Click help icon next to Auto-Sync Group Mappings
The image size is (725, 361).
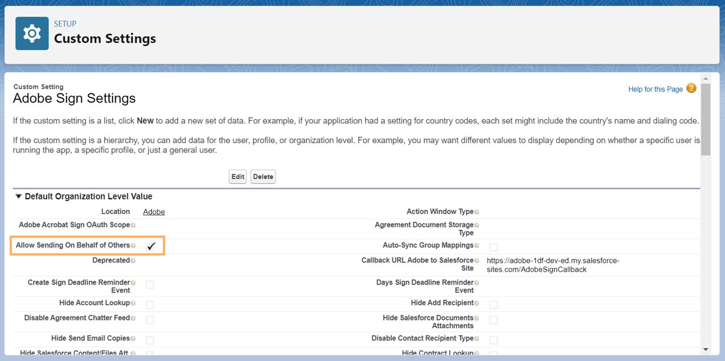point(477,245)
